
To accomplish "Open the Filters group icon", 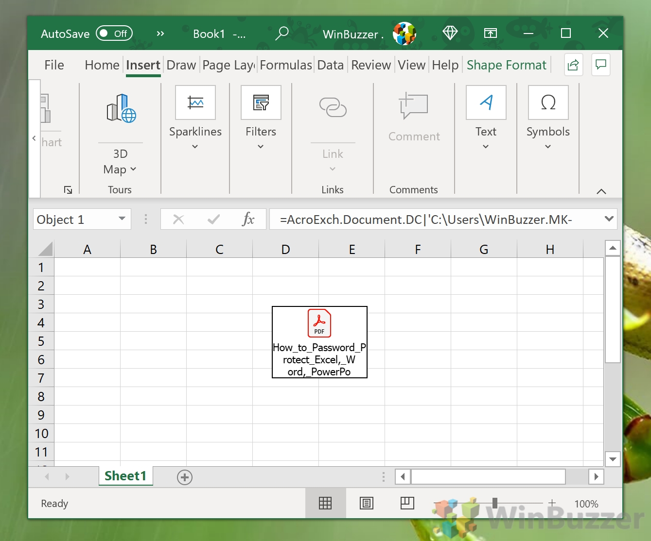I will (x=261, y=102).
